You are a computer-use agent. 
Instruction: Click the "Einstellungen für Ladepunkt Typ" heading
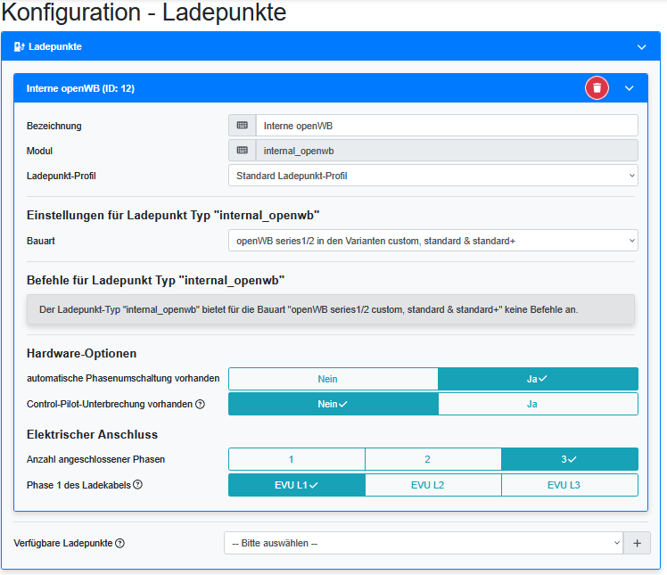point(173,215)
